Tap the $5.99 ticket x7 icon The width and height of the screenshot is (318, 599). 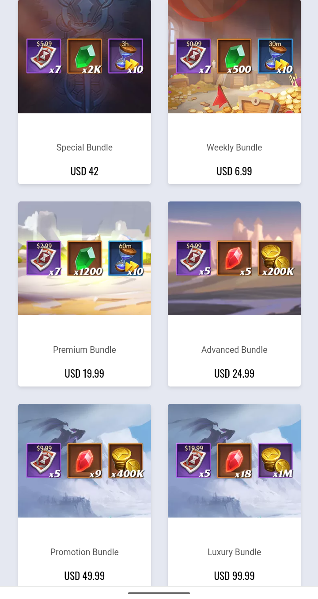[44, 56]
